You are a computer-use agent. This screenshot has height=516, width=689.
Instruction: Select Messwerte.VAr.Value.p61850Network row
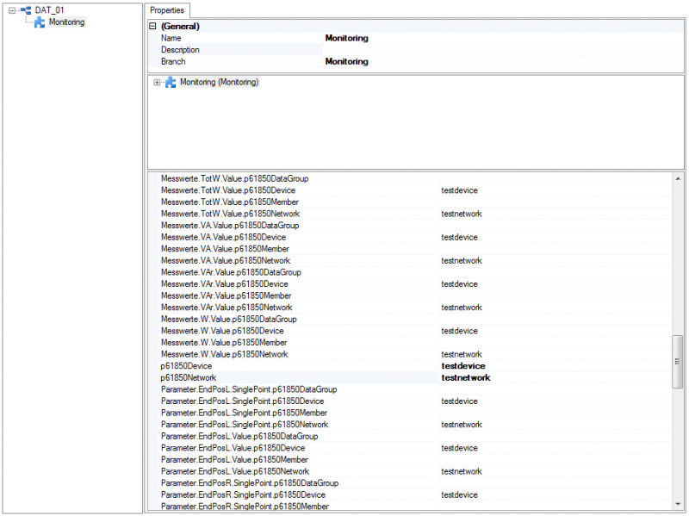coord(415,308)
